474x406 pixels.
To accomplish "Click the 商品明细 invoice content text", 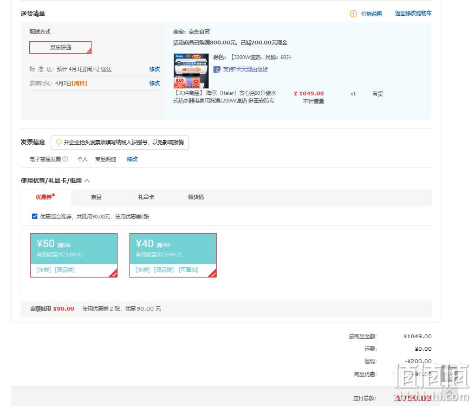I will (x=106, y=159).
